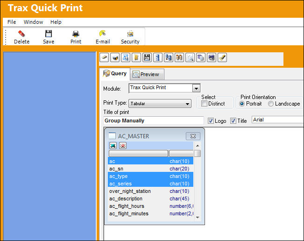Open the Module dropdown arrow
The width and height of the screenshot is (304, 241).
pos(196,88)
